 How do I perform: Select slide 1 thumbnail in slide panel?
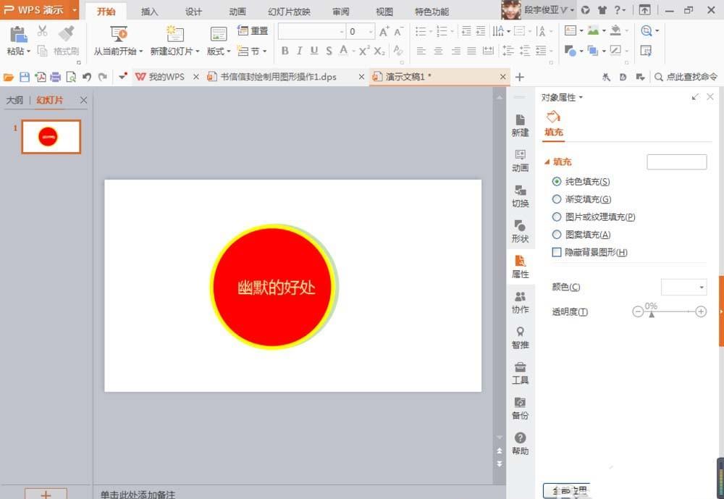[51, 136]
